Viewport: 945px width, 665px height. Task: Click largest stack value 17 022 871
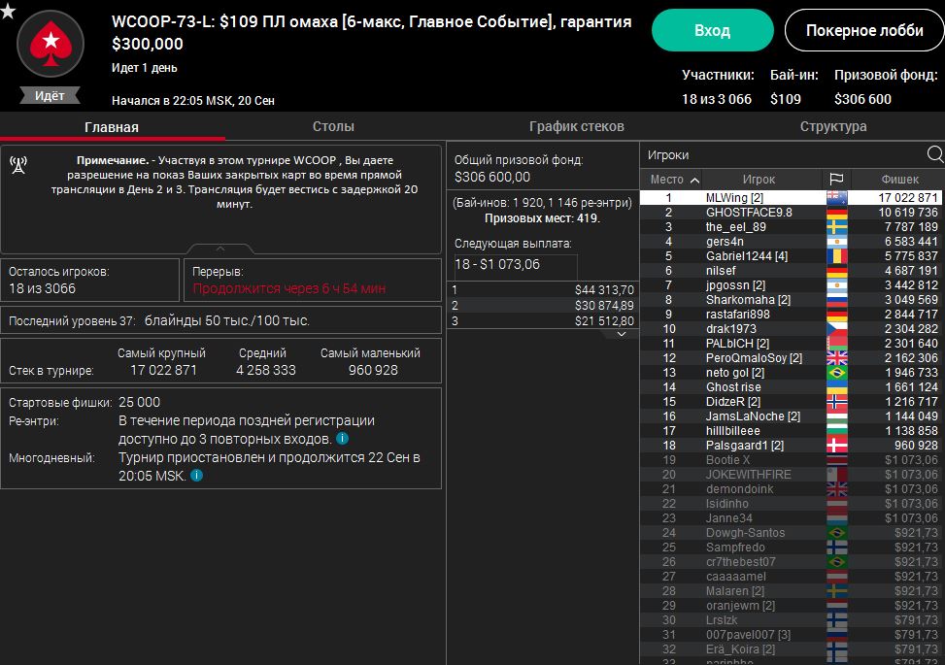click(x=163, y=370)
